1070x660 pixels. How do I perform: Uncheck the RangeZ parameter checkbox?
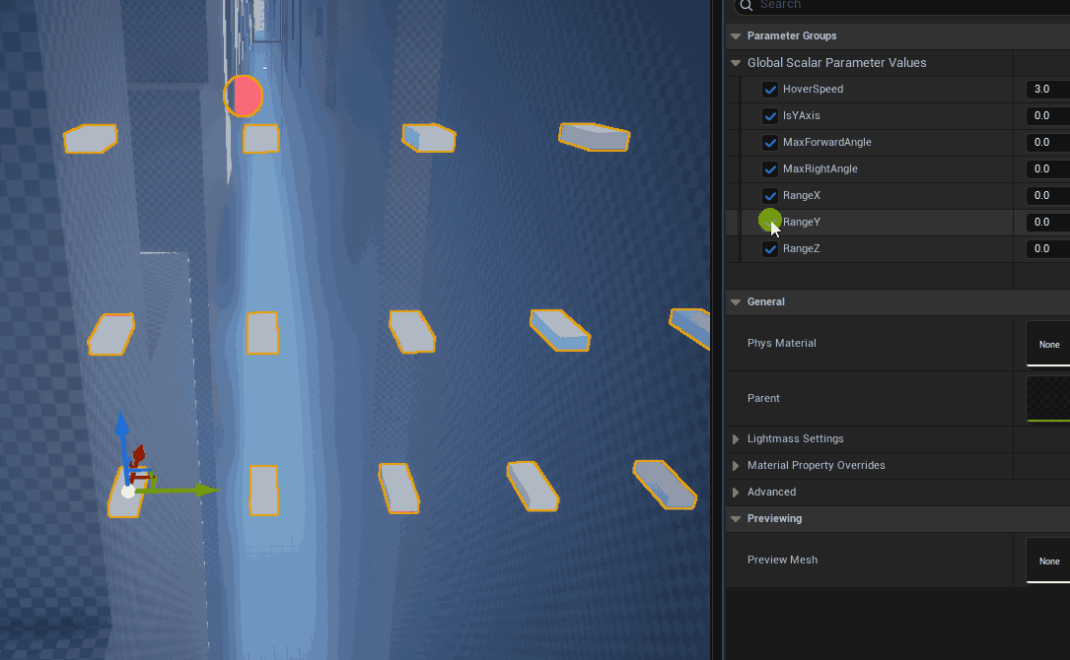(x=770, y=249)
